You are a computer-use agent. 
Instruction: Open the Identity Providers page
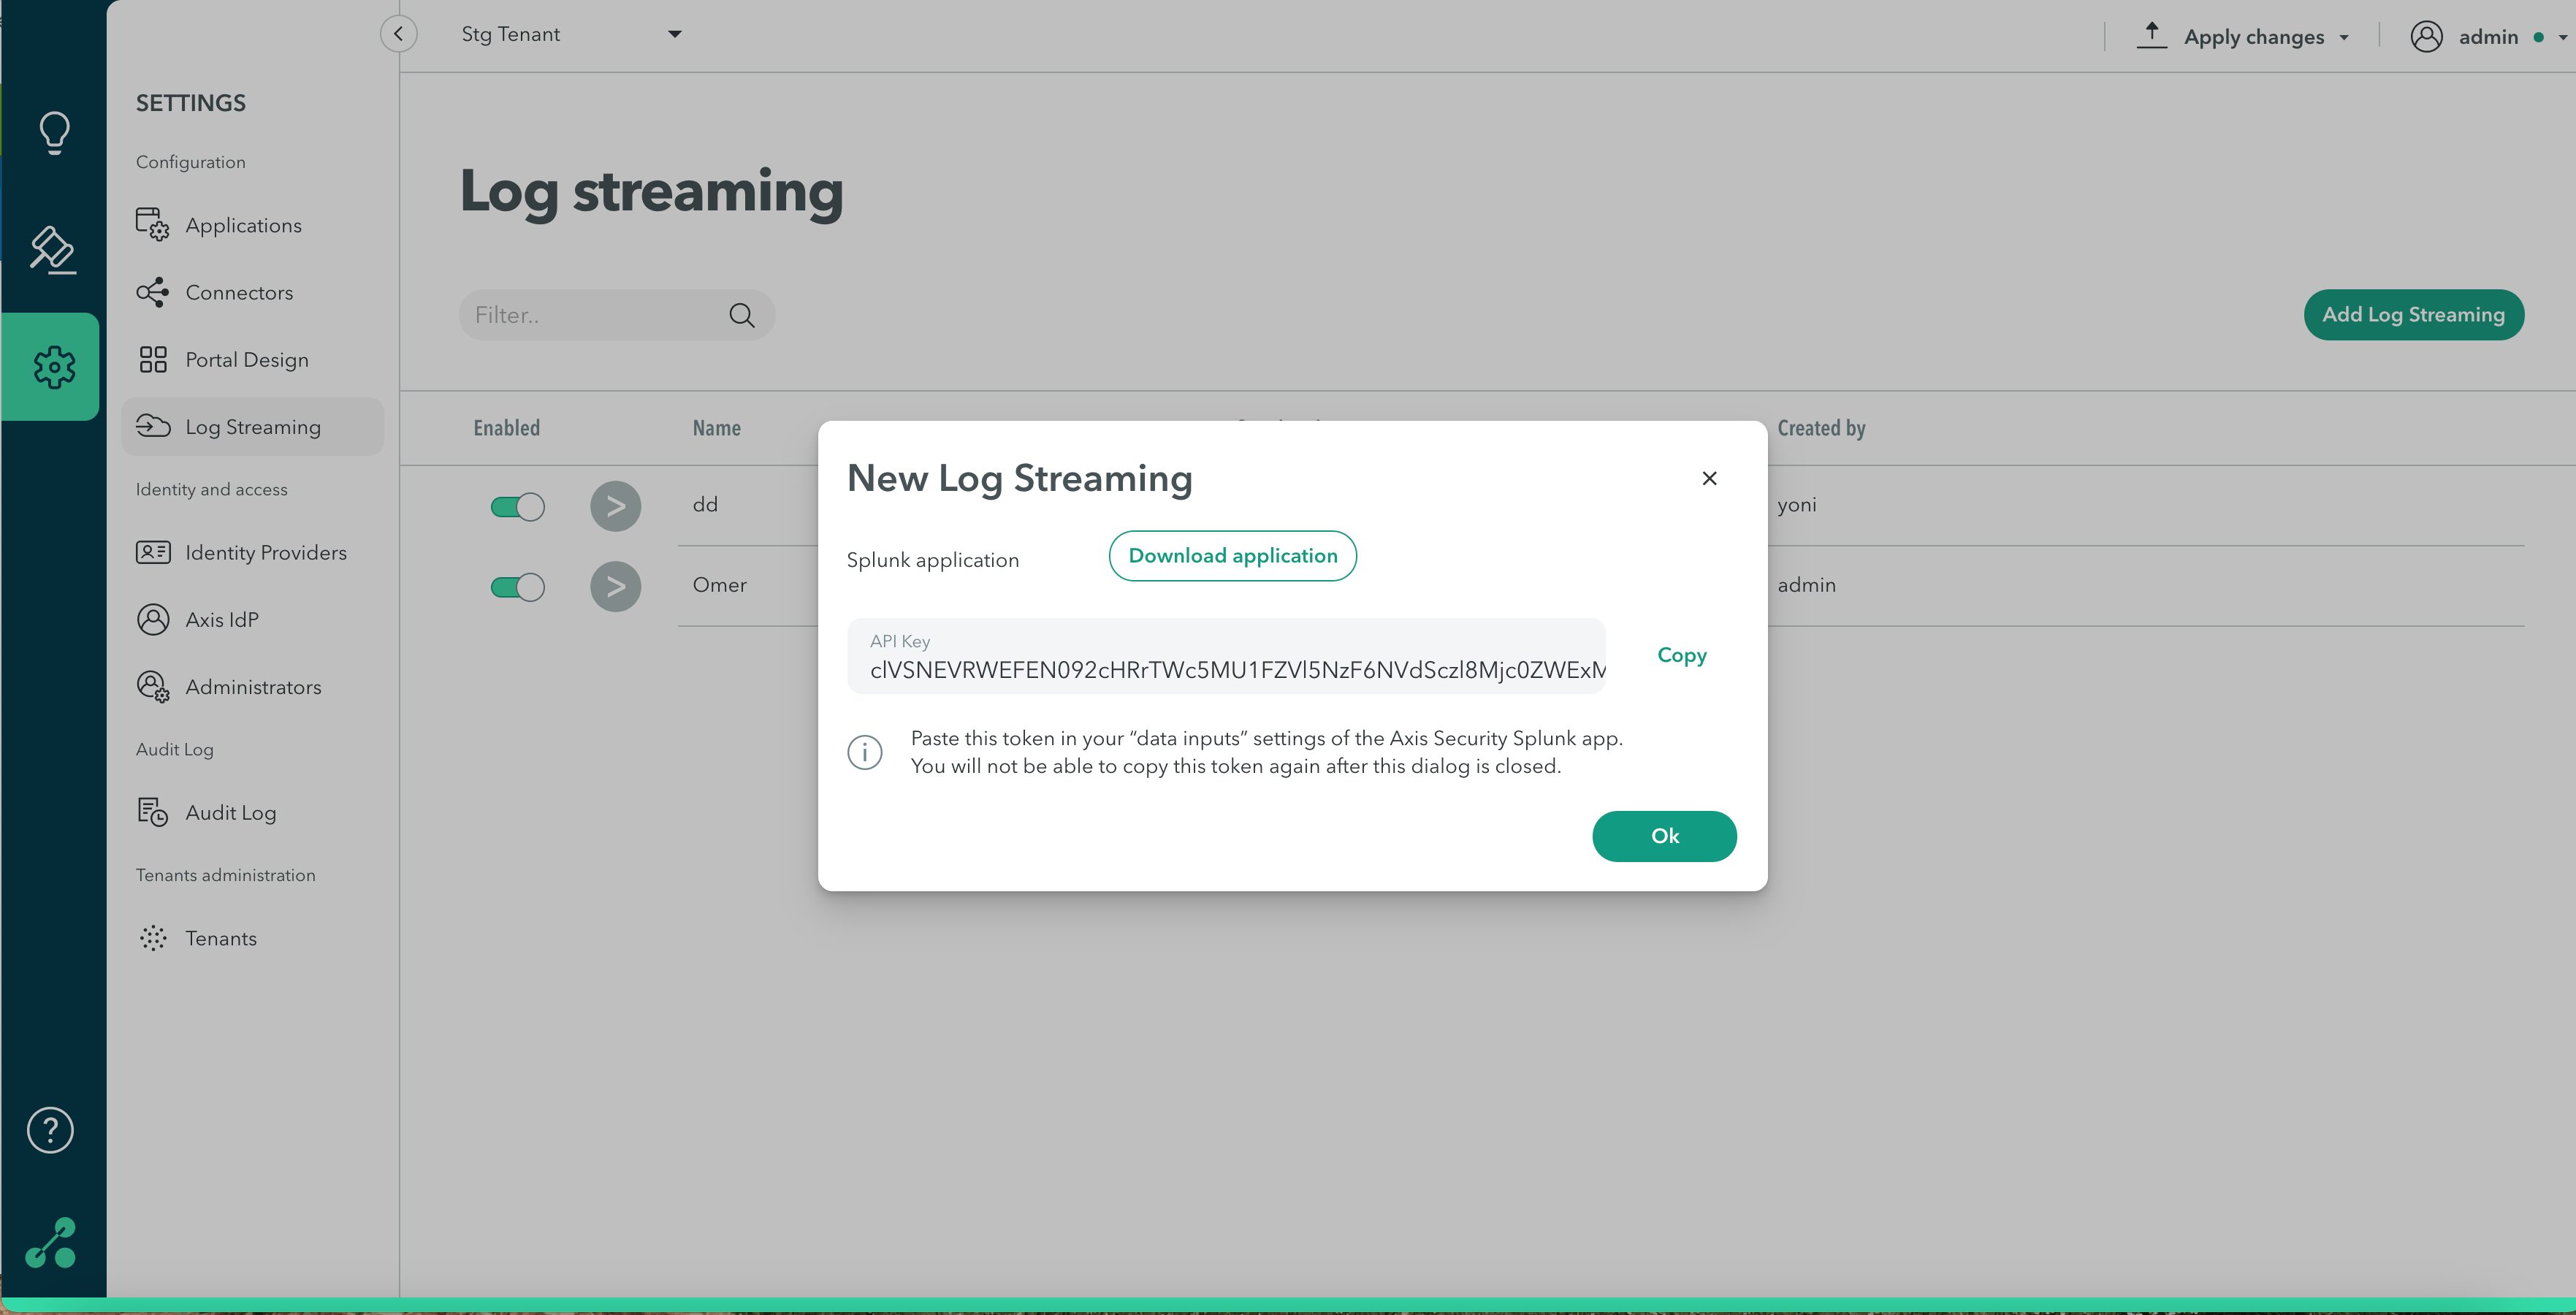[265, 551]
